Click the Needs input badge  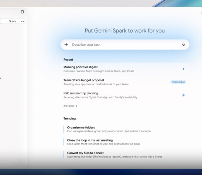(178, 82)
